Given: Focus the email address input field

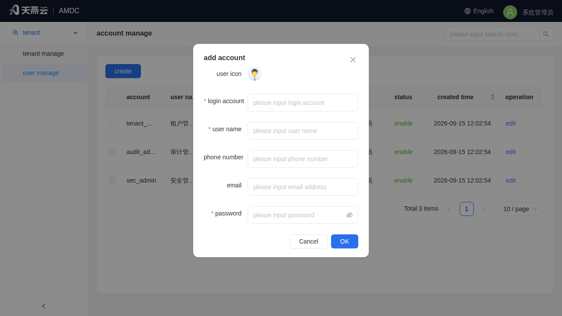Looking at the screenshot, I should tap(303, 187).
